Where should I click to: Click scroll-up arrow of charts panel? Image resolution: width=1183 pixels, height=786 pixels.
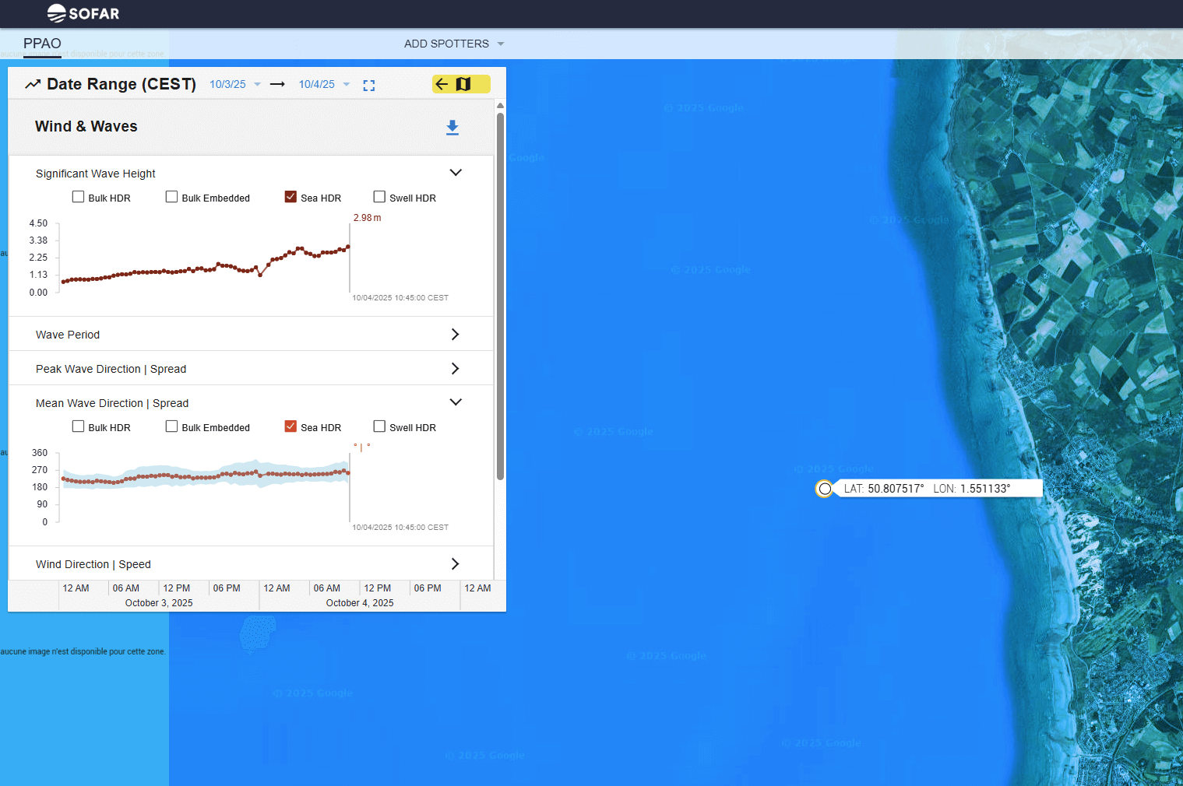500,105
